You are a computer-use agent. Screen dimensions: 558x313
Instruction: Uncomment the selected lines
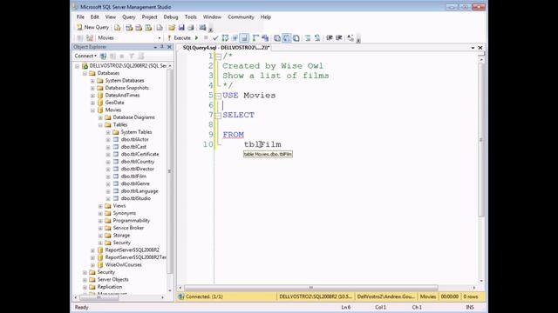[317, 37]
